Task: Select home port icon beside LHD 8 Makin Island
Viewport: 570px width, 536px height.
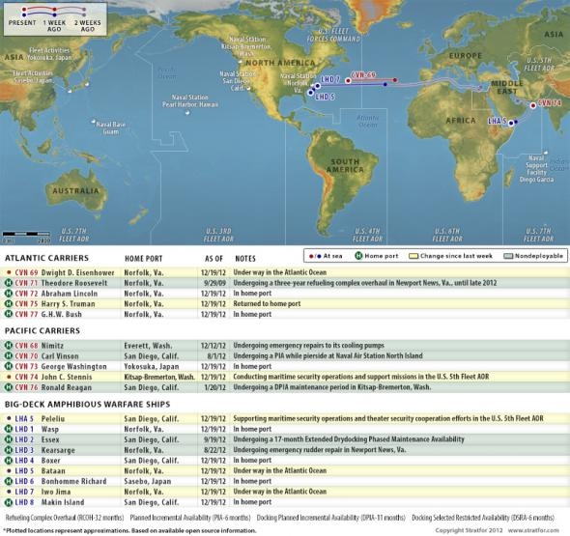Action: 9,502
